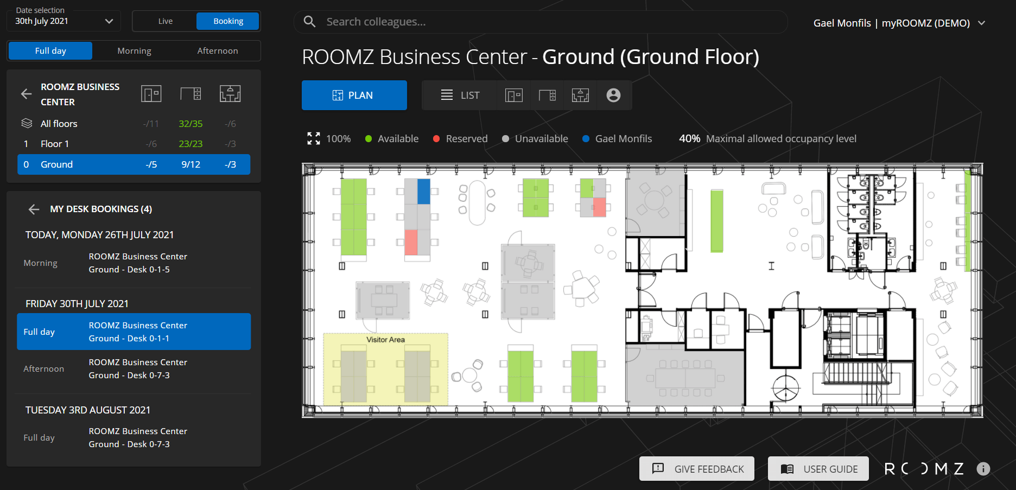Click the green Available legend dot
Viewport: 1016px width, 490px height.
tap(369, 138)
